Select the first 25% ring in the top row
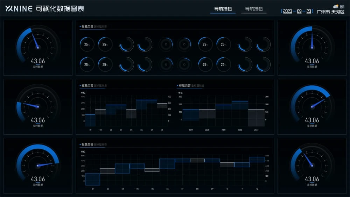The height and width of the screenshot is (197, 350). [x=87, y=44]
